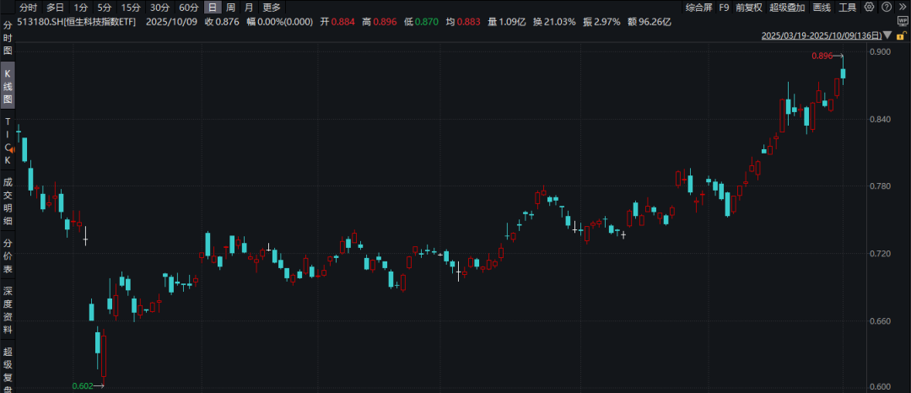The width and height of the screenshot is (911, 393).
Task: Select the 月 monthly period
Action: tap(248, 8)
